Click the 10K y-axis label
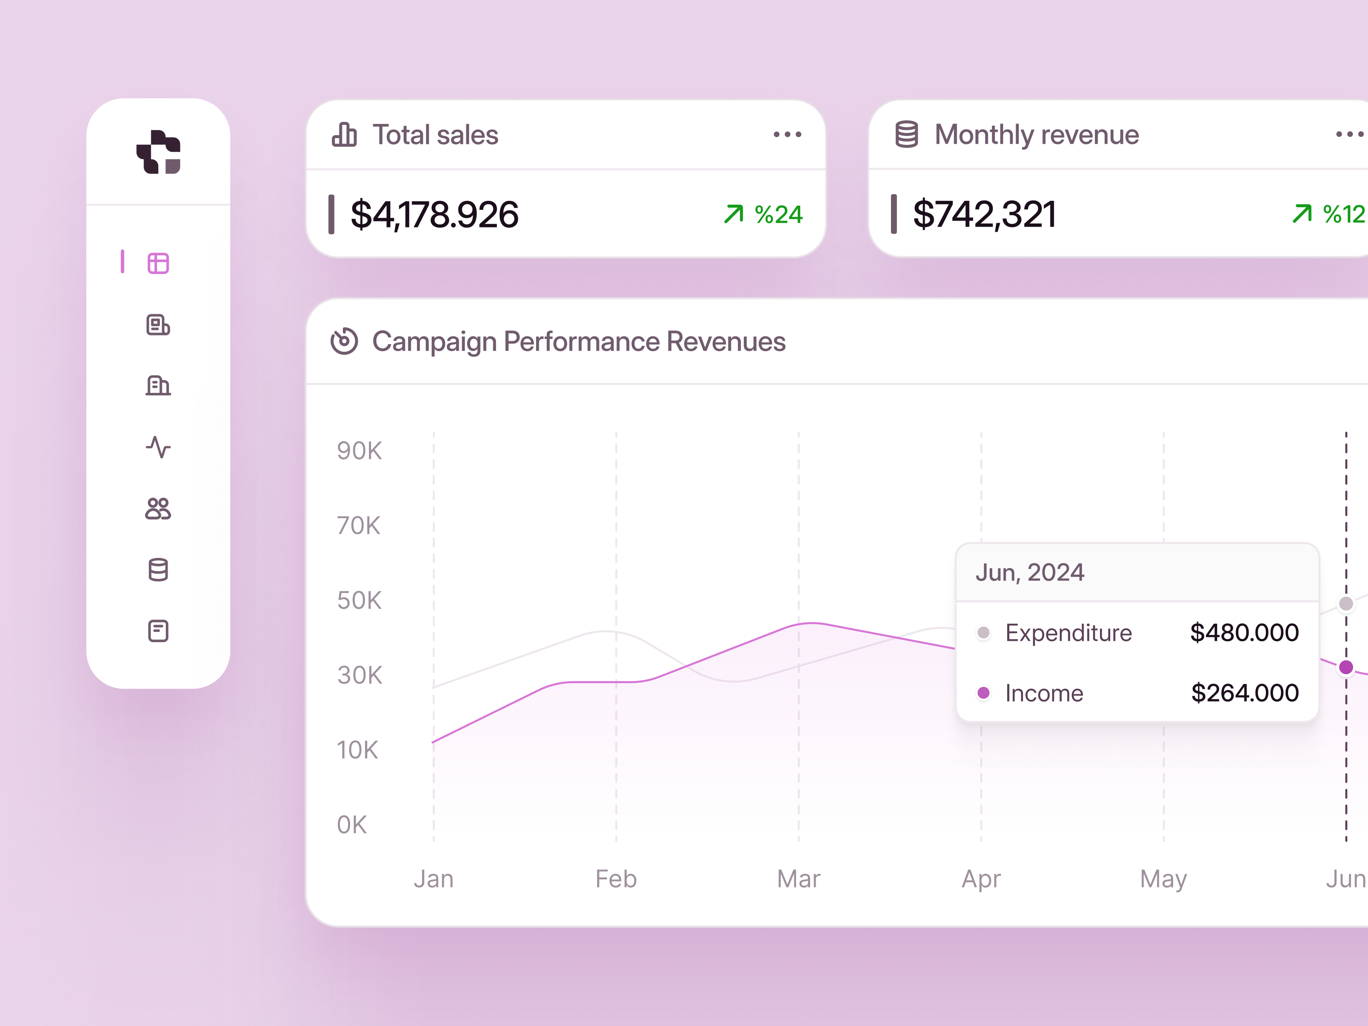This screenshot has width=1368, height=1026. (x=357, y=750)
